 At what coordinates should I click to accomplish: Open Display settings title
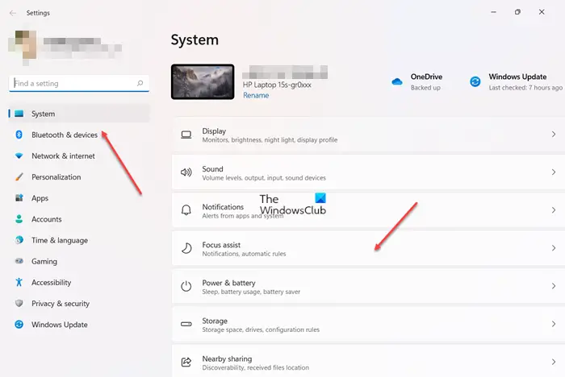[x=214, y=131]
